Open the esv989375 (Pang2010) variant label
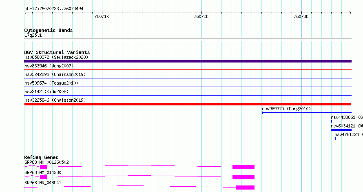This screenshot has width=363, height=192. point(286,109)
